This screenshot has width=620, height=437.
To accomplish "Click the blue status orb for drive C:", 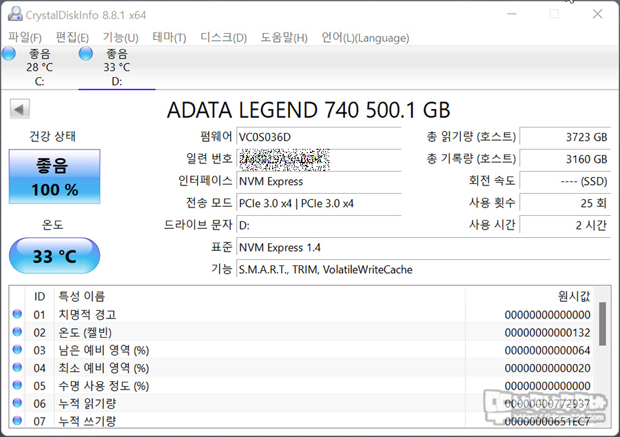I will pyautogui.click(x=9, y=53).
